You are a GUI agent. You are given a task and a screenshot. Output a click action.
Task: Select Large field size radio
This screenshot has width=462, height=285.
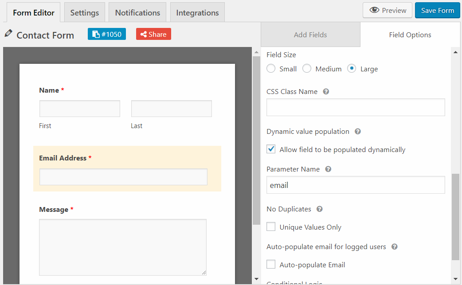pyautogui.click(x=352, y=68)
